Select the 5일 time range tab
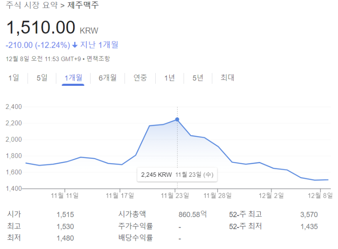 [42, 78]
